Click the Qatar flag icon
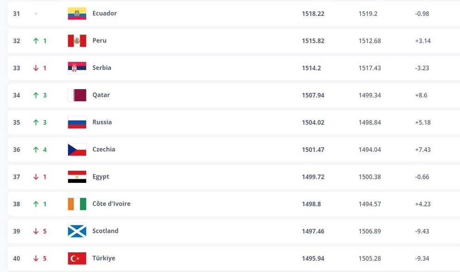This screenshot has height=272, width=460. click(x=77, y=95)
